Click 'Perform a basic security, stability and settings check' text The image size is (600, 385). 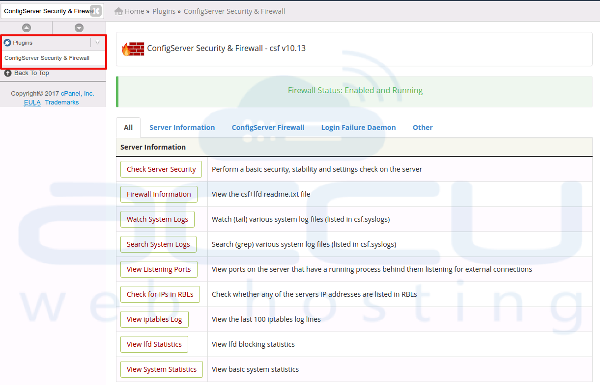[317, 169]
